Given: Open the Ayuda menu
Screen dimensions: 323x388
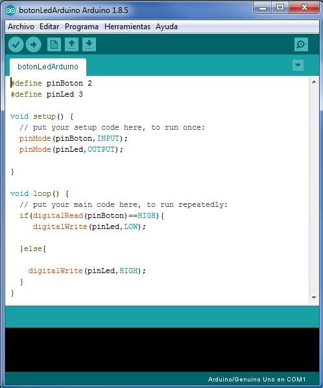Looking at the screenshot, I should click(167, 27).
